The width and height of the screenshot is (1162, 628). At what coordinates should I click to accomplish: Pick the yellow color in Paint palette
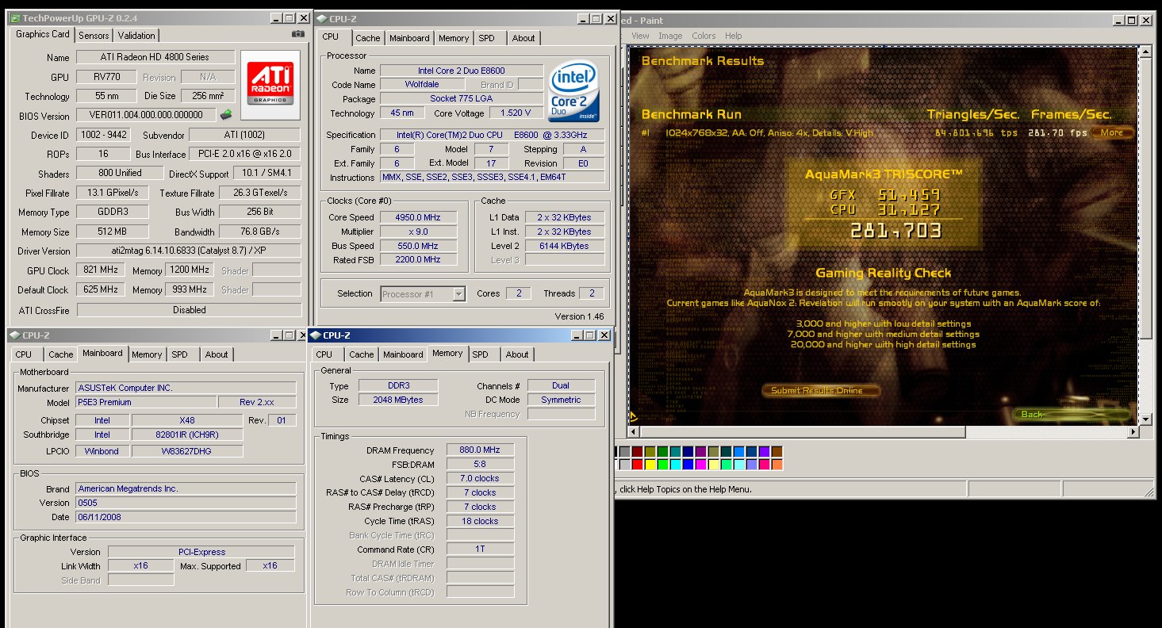coord(650,465)
